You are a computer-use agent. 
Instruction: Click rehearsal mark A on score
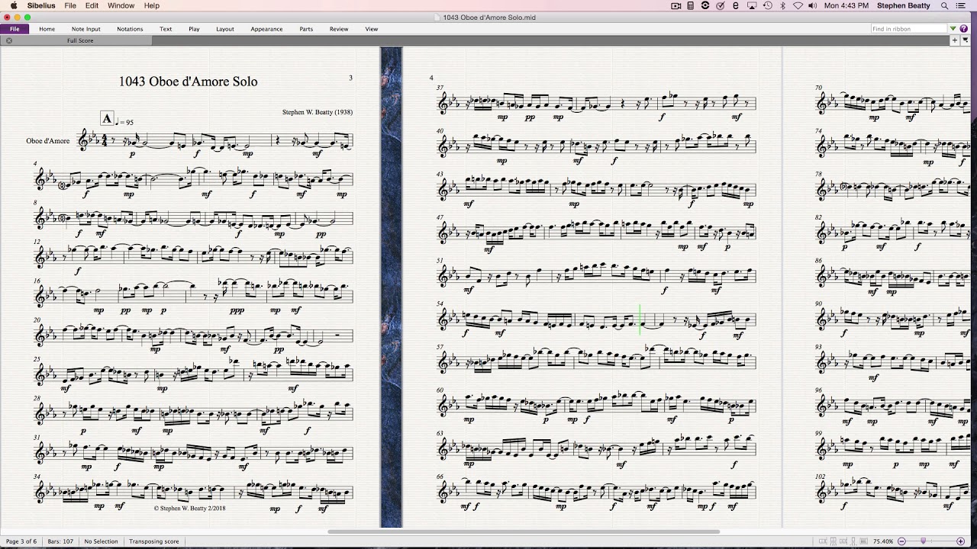107,118
